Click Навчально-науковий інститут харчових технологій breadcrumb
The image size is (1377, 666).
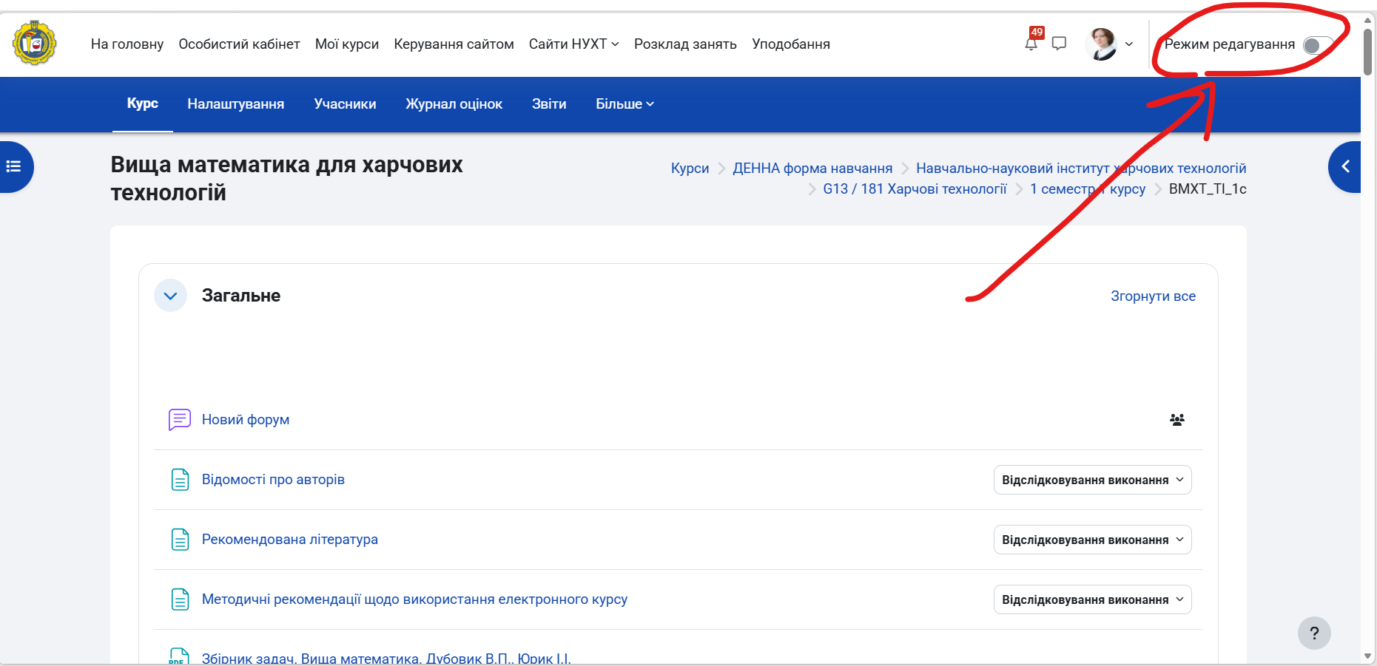pos(1081,169)
